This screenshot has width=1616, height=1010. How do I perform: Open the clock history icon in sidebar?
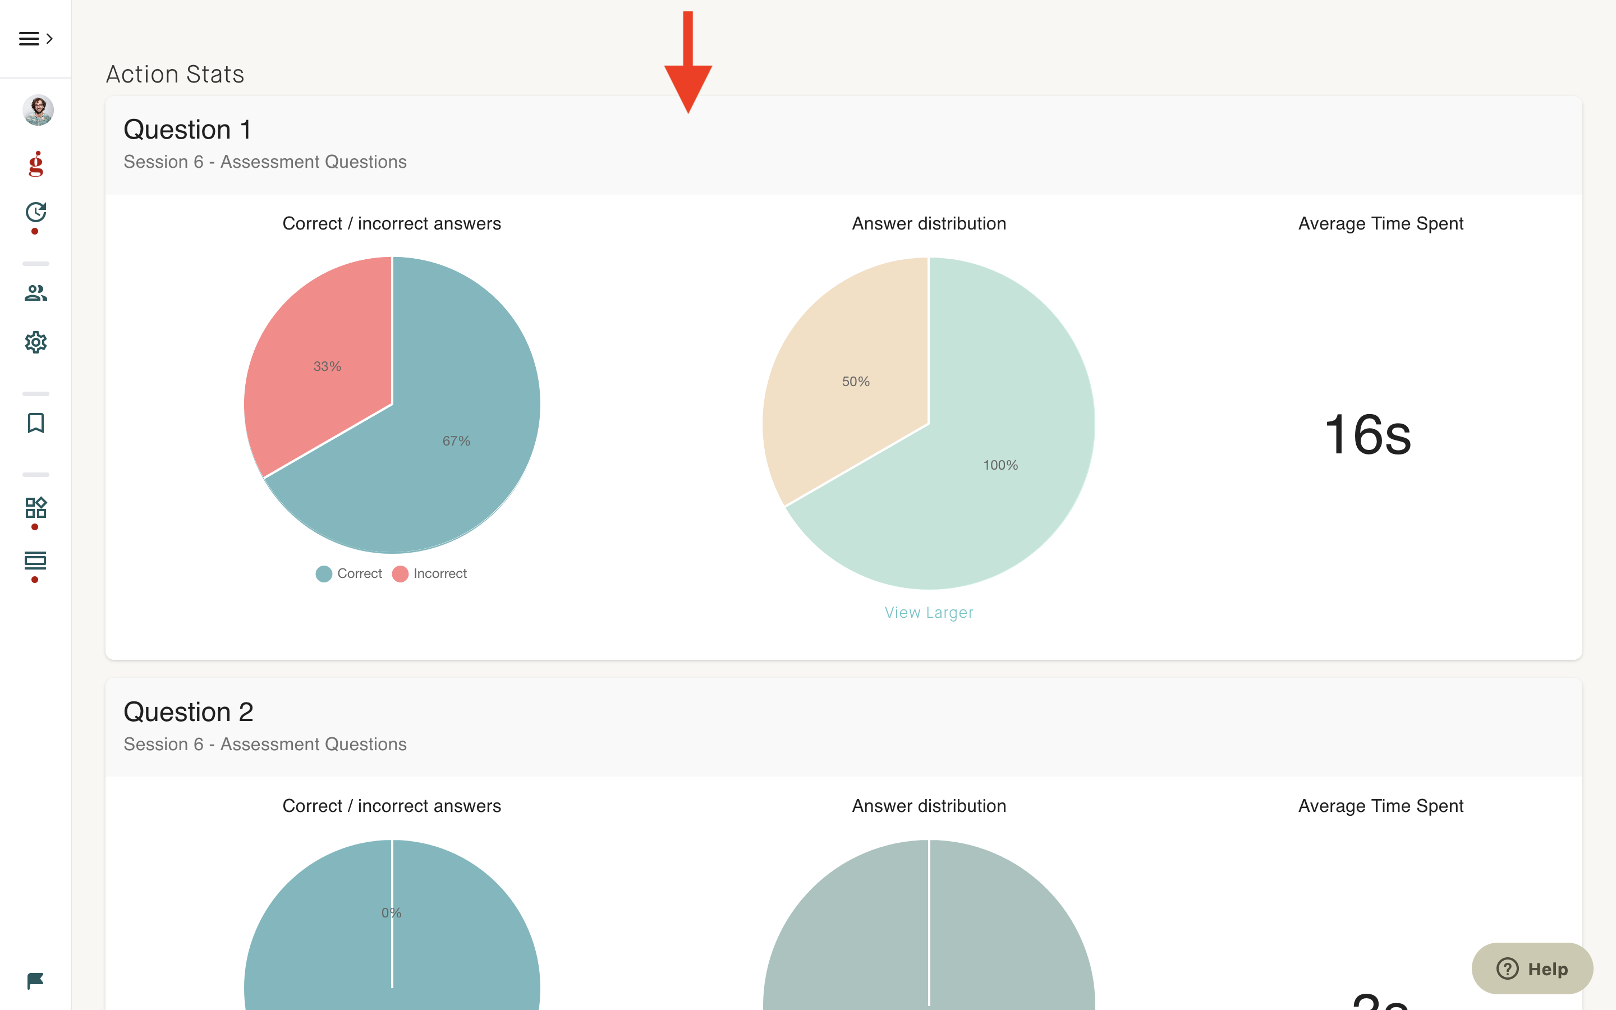tap(36, 213)
